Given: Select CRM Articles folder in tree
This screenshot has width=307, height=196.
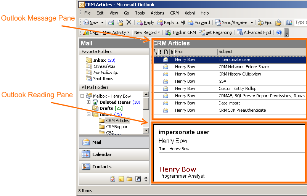Looking at the screenshot, I should tap(117, 120).
